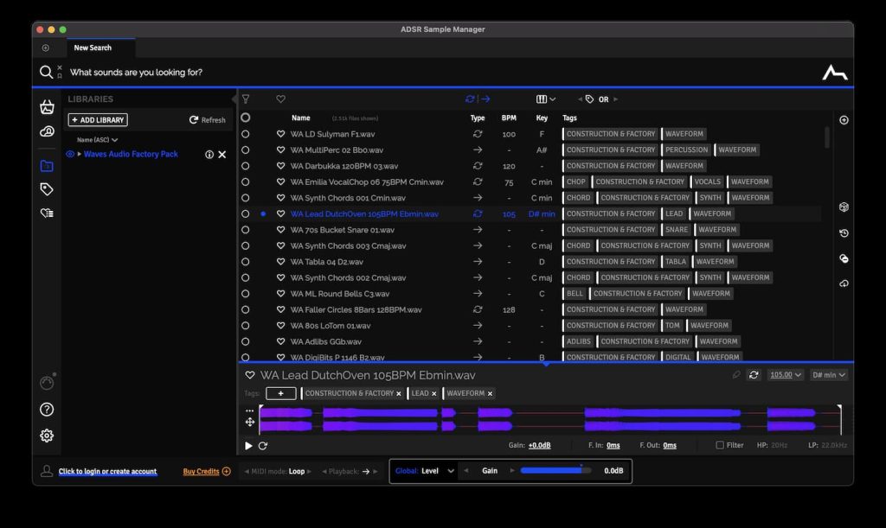Toggle the select-all circle in header
The height and width of the screenshot is (528, 886).
pyautogui.click(x=245, y=118)
